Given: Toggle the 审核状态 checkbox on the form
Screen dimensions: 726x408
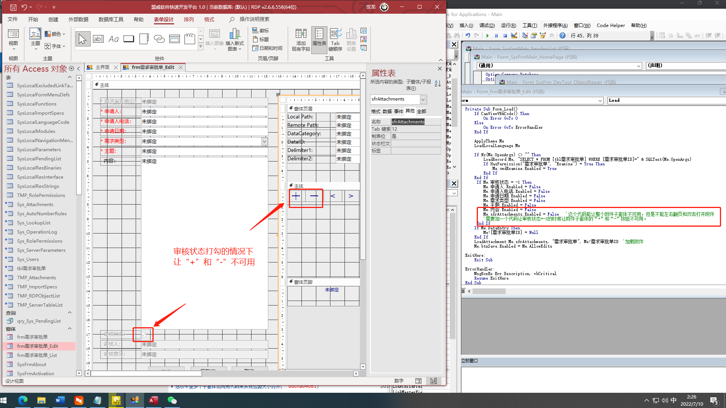Looking at the screenshot, I should point(144,334).
